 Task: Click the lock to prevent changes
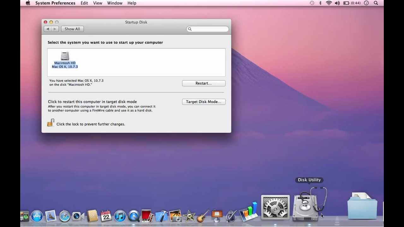click(51, 123)
